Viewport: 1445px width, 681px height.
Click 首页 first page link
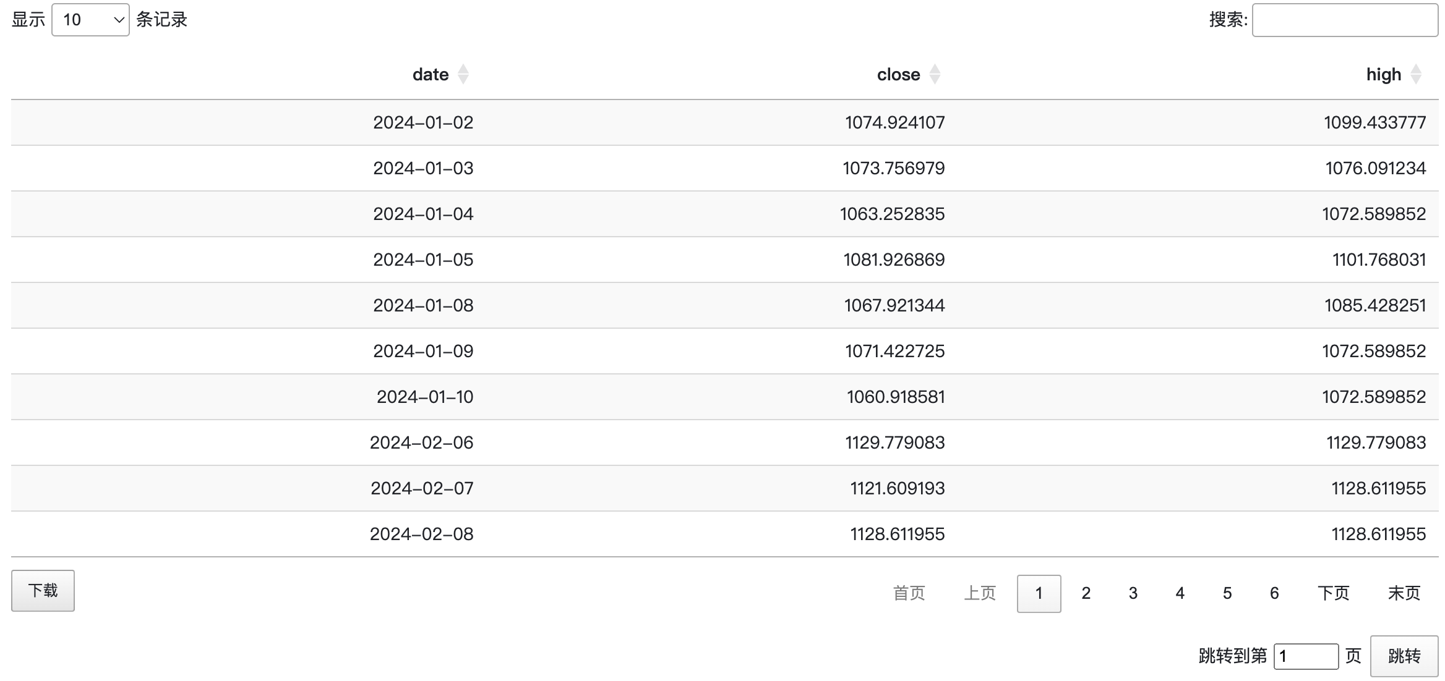click(x=909, y=593)
